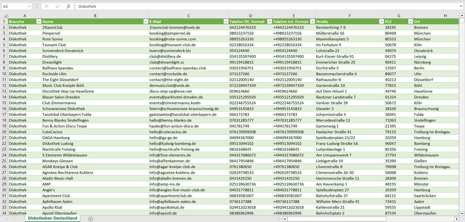Expand the formula bar with the chevron

[x=461, y=6]
